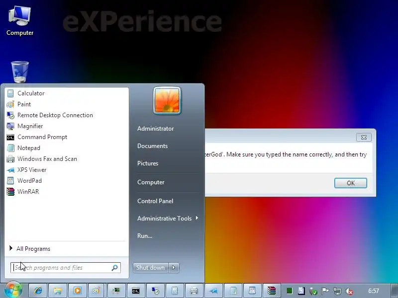
Task: Click the network tray icon
Action: click(x=337, y=291)
